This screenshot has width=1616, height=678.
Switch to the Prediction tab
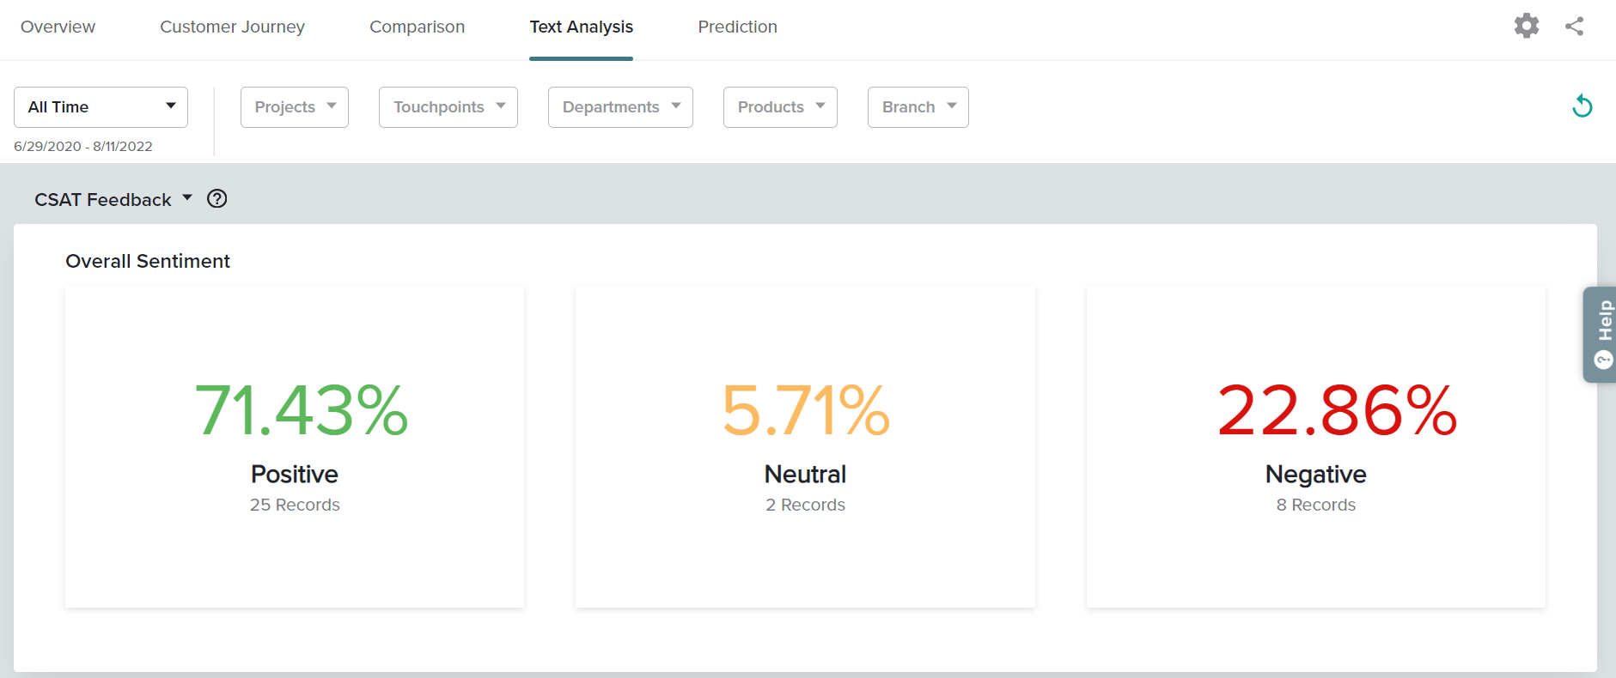pos(737,27)
